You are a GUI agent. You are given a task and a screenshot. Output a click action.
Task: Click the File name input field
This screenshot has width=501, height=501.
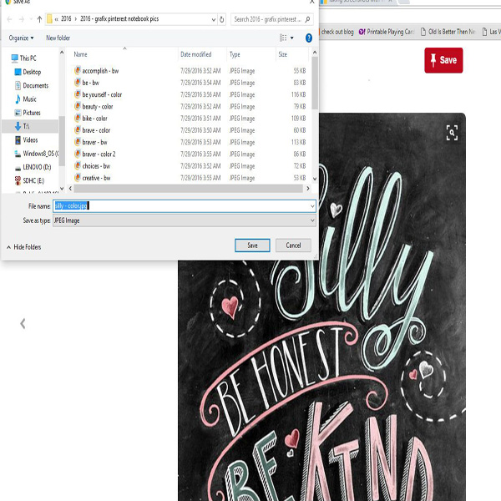coord(185,206)
